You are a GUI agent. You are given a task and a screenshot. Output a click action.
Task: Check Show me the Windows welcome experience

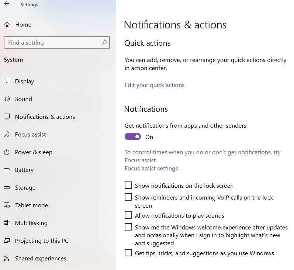(x=128, y=227)
